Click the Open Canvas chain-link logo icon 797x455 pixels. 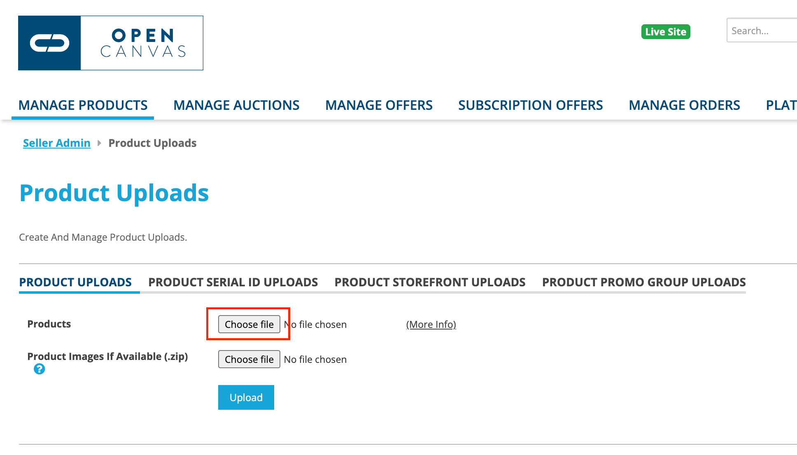(49, 43)
